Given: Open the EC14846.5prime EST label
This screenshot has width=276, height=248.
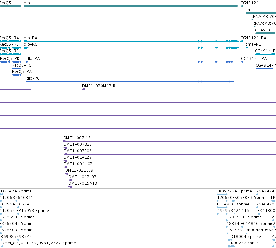Looking at the screenshot, I should (x=257, y=224).
